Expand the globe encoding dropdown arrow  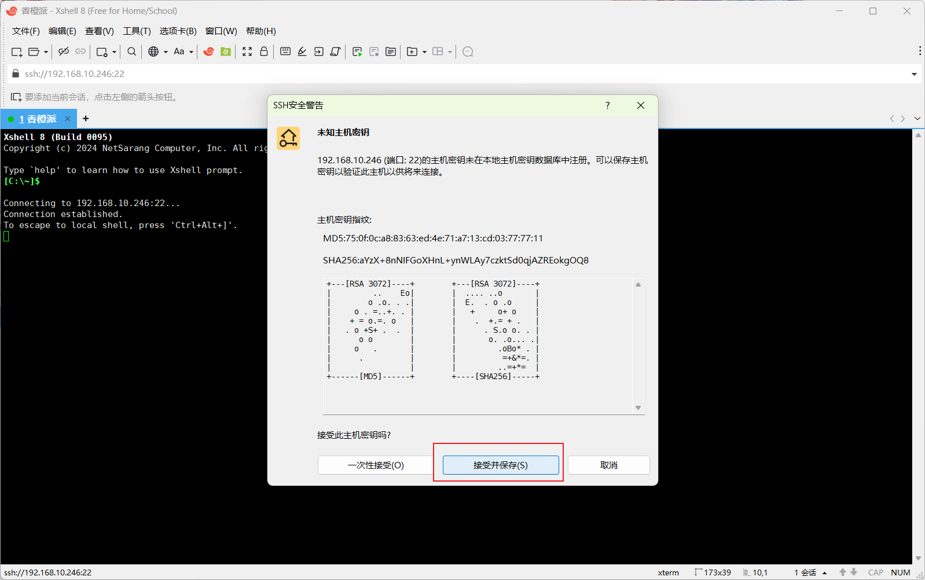coord(166,52)
